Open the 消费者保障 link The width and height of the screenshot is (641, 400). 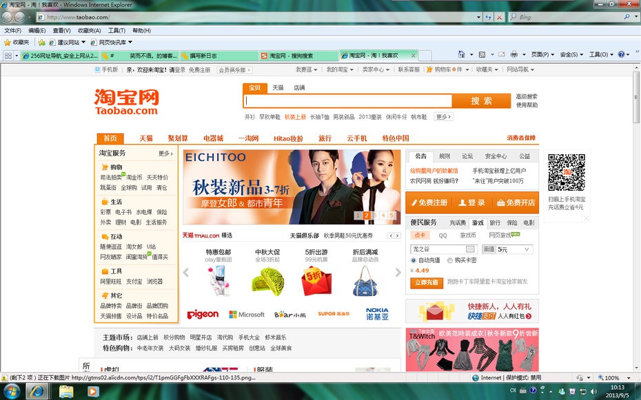(x=521, y=138)
